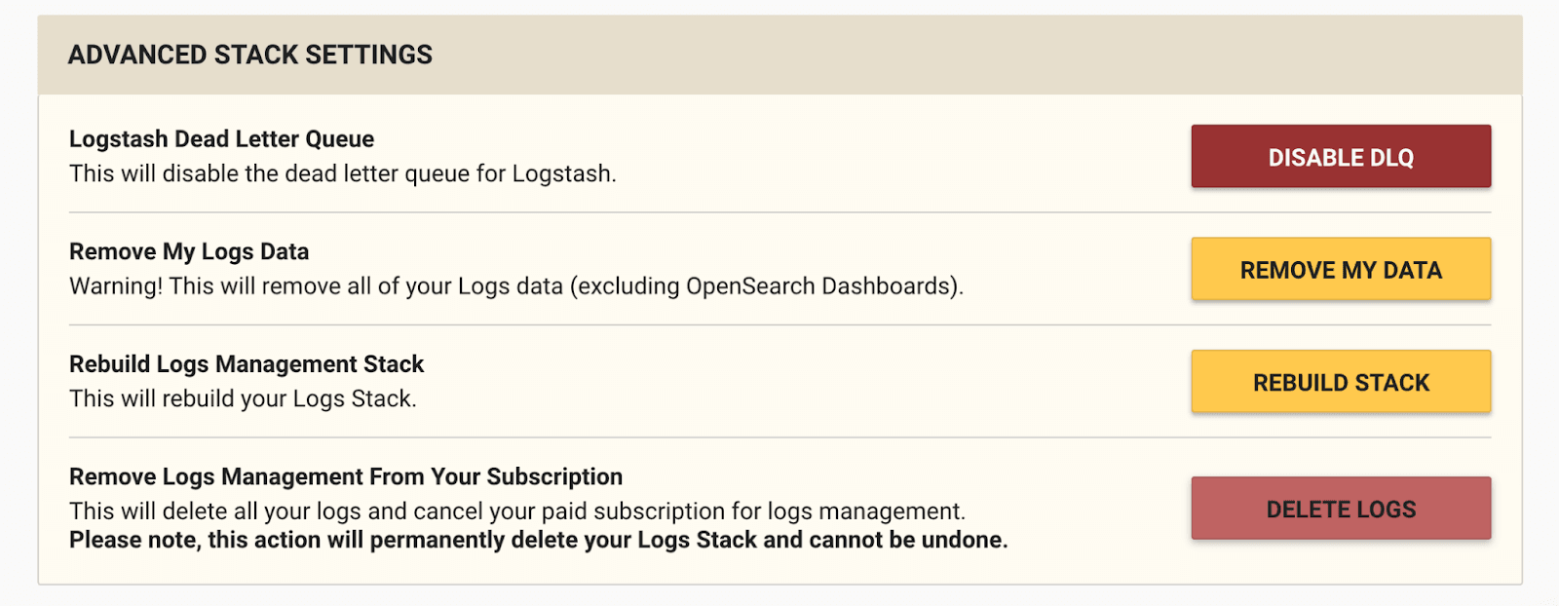
Task: Click the Remove My Logs Data heading
Action: click(x=188, y=251)
